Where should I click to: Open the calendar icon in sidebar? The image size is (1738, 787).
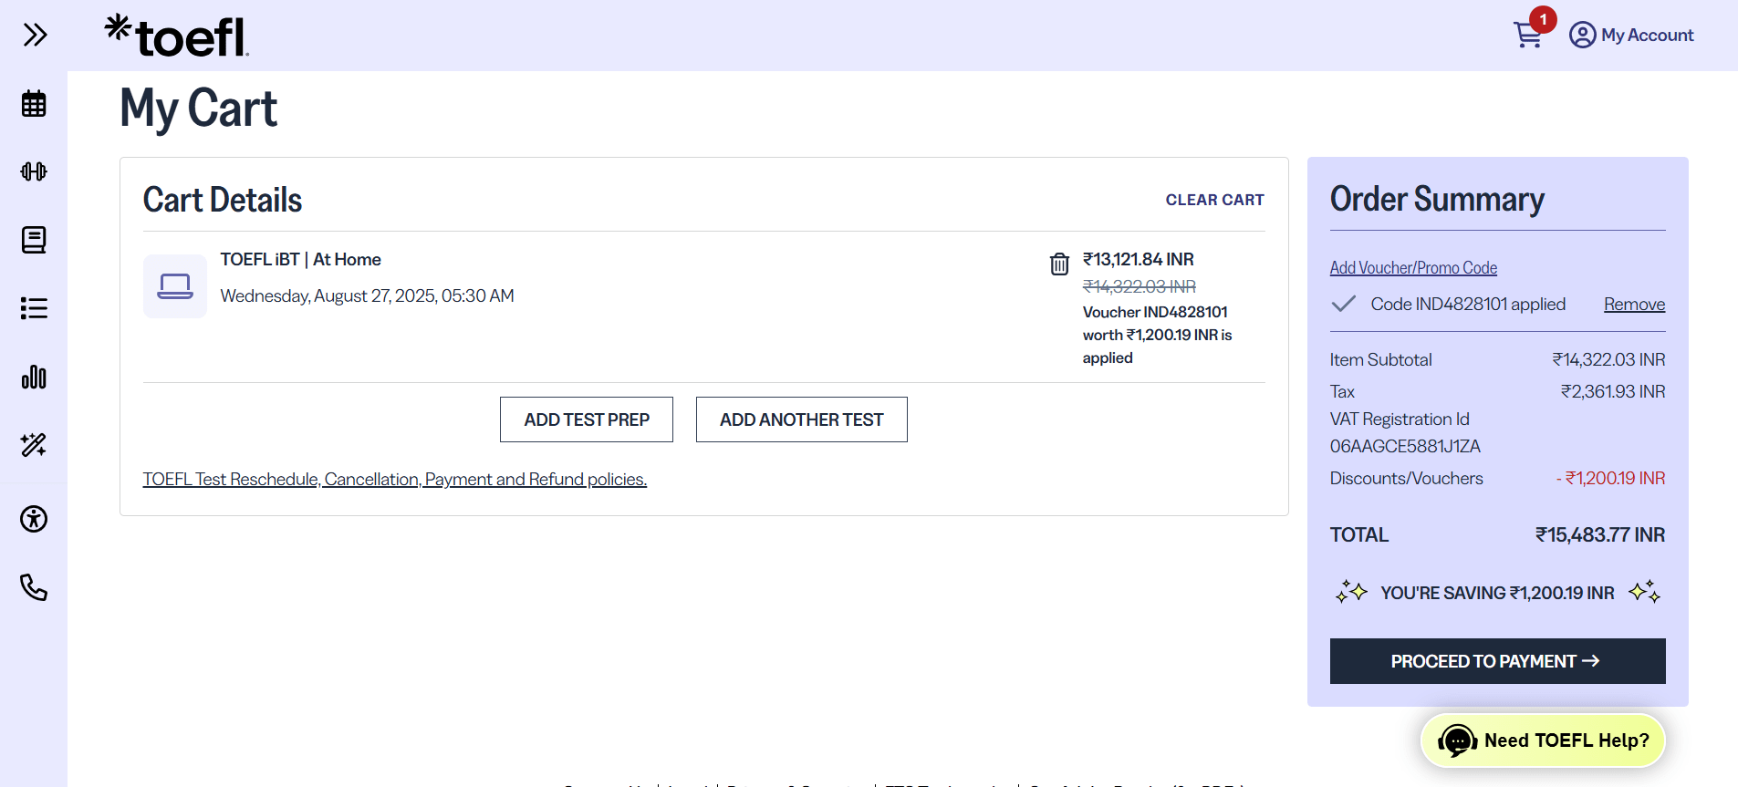34,104
